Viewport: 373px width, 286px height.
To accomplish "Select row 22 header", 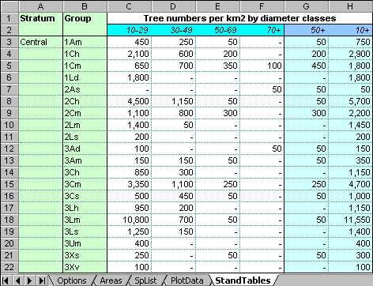I will click(9, 267).
